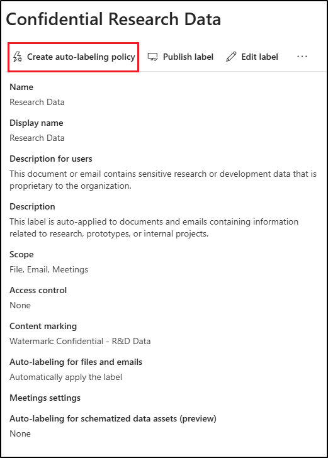328x458 pixels.
Task: Click the "Description" heading label
Action: coord(32,207)
